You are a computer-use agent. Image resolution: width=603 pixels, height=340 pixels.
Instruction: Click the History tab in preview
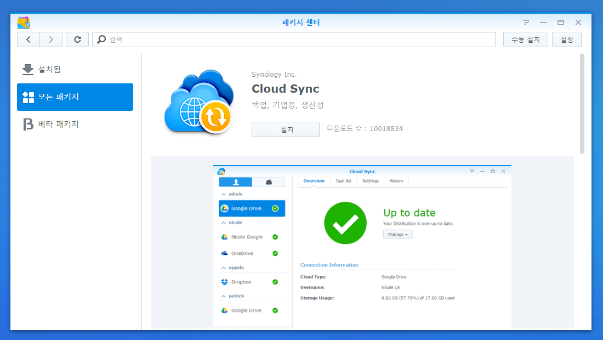pos(396,181)
